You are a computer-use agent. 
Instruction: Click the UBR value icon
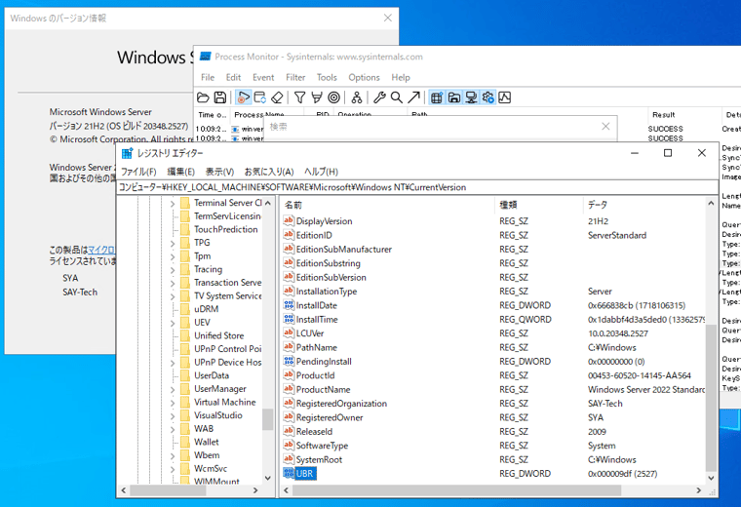289,473
